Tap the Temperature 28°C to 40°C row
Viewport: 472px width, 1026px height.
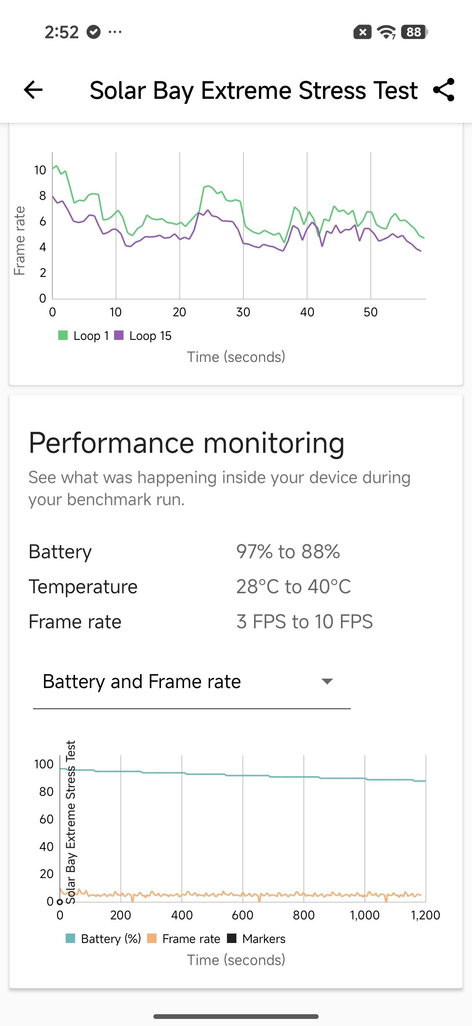click(x=190, y=587)
